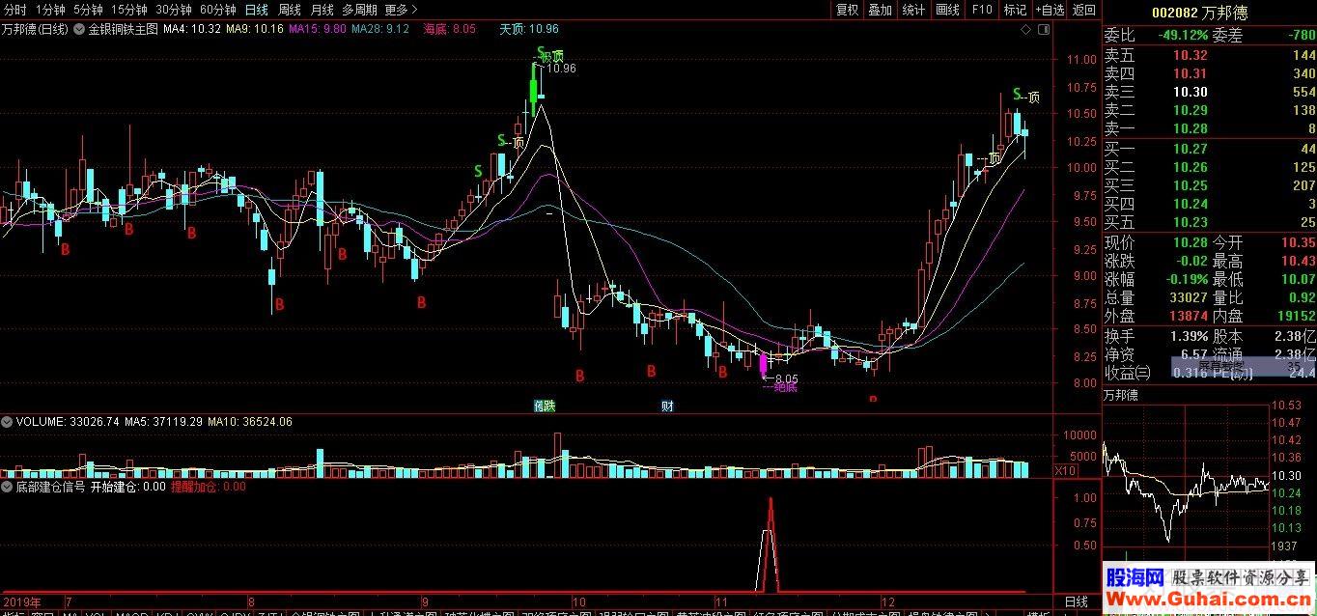Click the MA4: 10.32 indicator value
Image resolution: width=1317 pixels, height=616 pixels.
pyautogui.click(x=192, y=30)
